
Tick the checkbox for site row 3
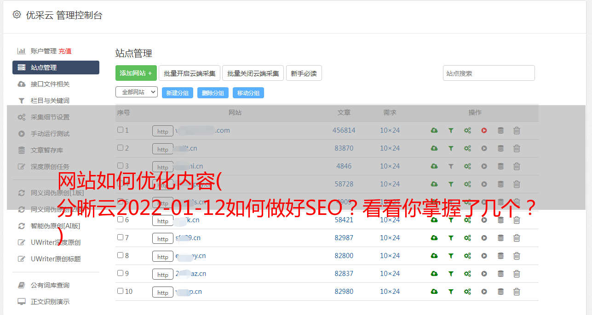click(x=120, y=166)
